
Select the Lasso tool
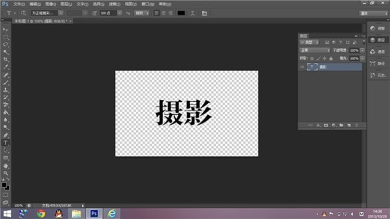(6, 45)
